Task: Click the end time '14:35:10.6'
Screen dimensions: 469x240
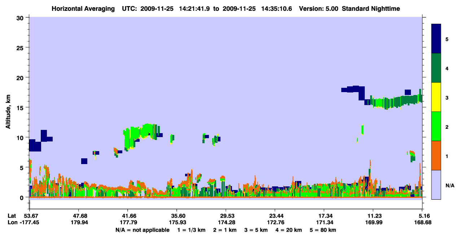Action: [277, 8]
